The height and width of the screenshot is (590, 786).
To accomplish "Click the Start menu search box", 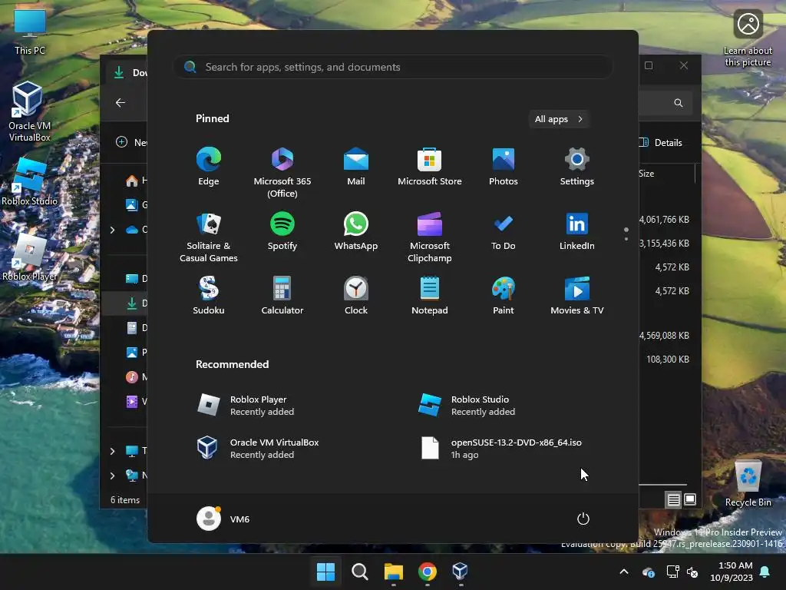I will (x=393, y=67).
